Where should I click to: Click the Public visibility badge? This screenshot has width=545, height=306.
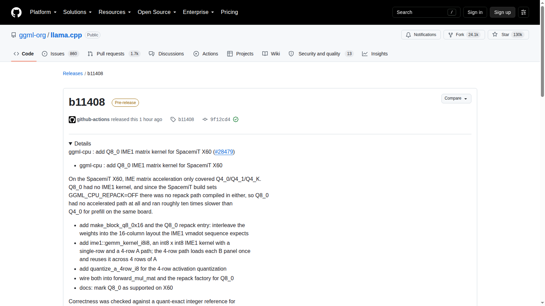pyautogui.click(x=93, y=35)
